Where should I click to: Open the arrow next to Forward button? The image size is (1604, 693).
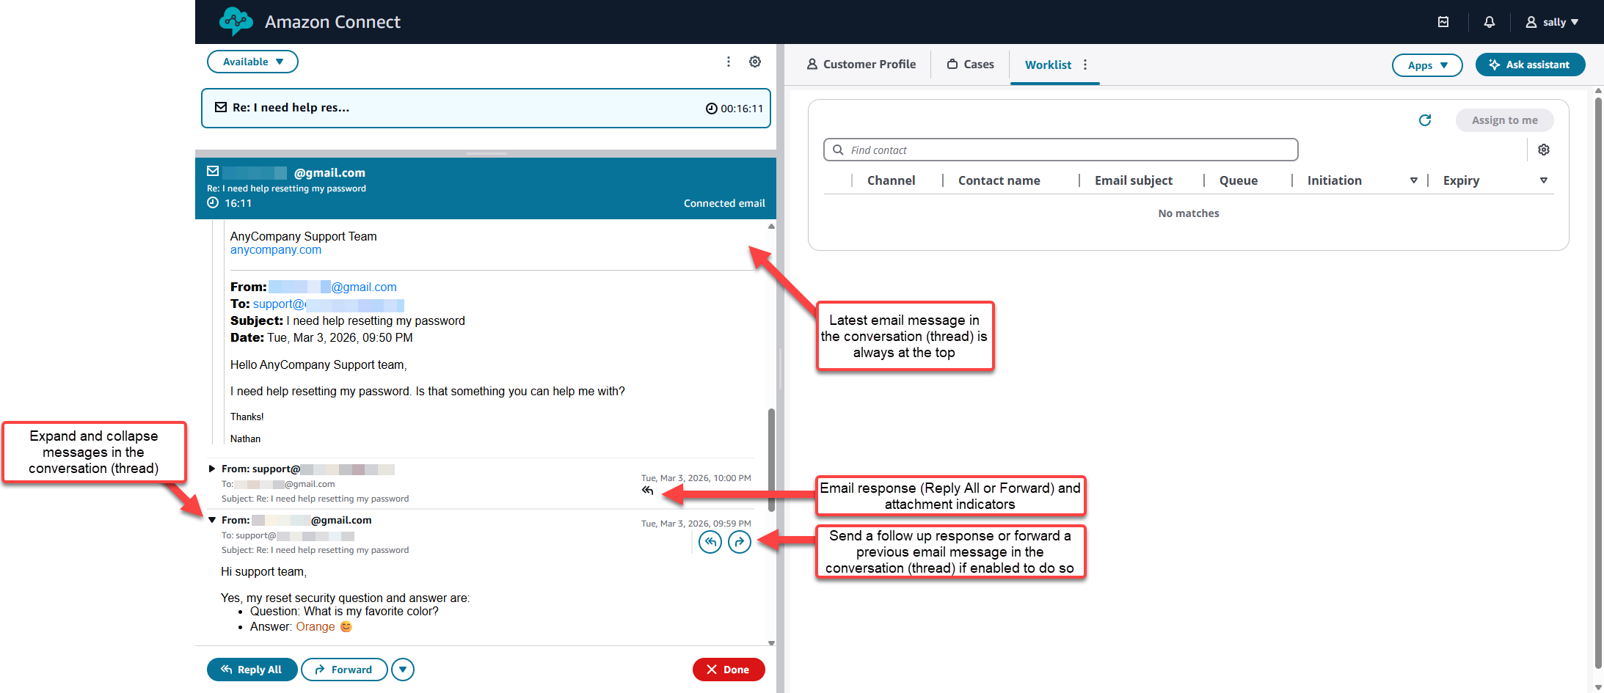(402, 669)
